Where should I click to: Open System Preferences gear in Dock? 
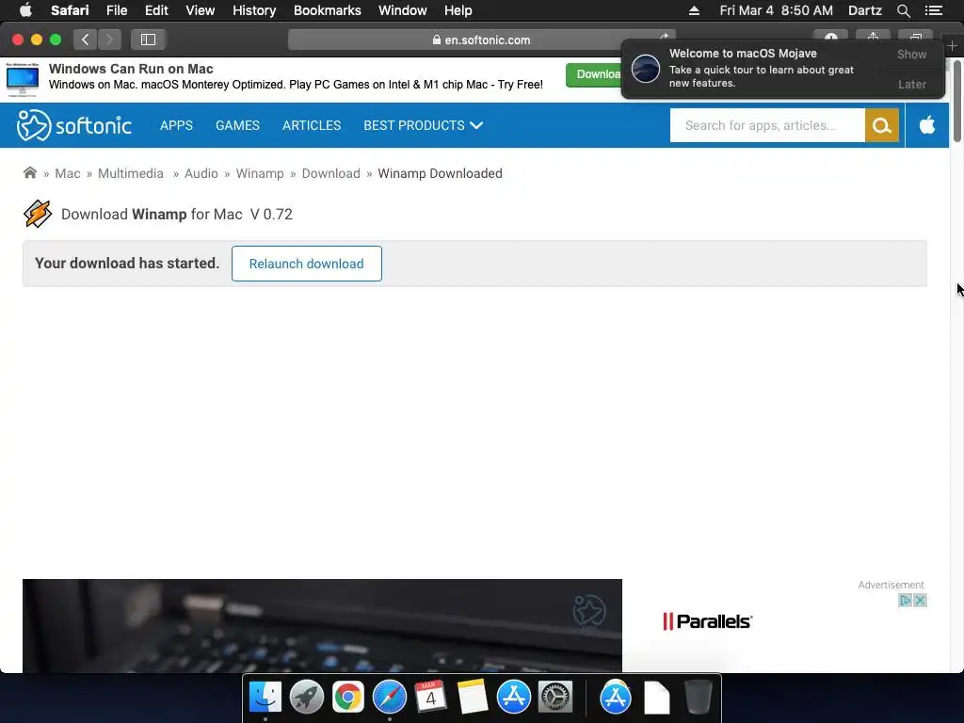tap(555, 698)
